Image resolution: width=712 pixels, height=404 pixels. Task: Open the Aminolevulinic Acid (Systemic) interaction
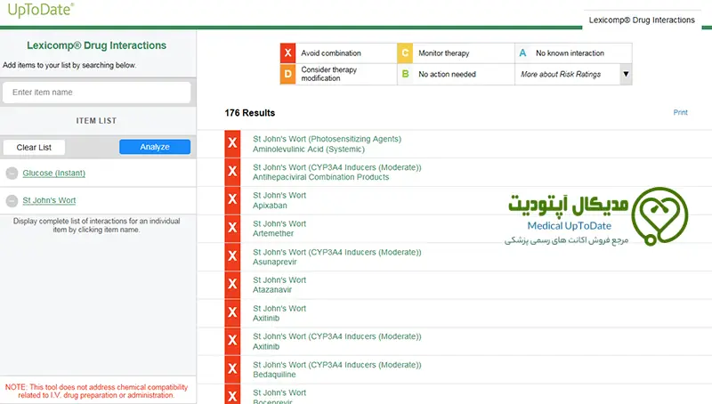327,144
